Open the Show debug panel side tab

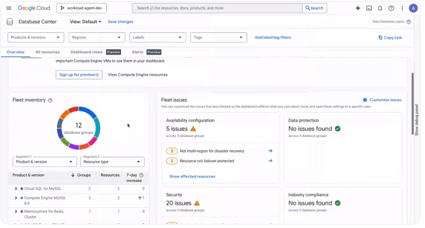pyautogui.click(x=417, y=120)
